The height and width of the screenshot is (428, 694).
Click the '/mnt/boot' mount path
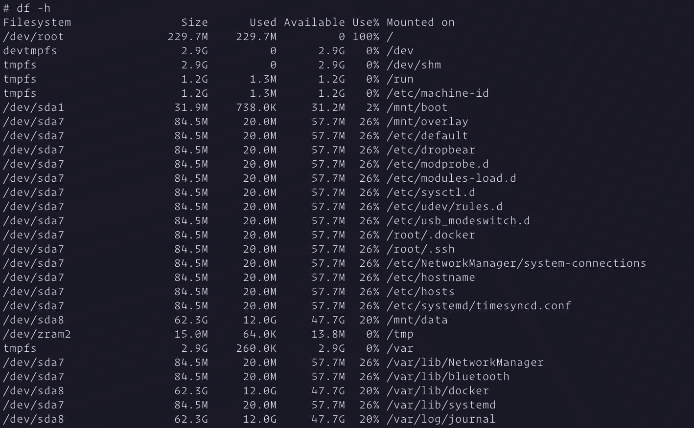(417, 107)
